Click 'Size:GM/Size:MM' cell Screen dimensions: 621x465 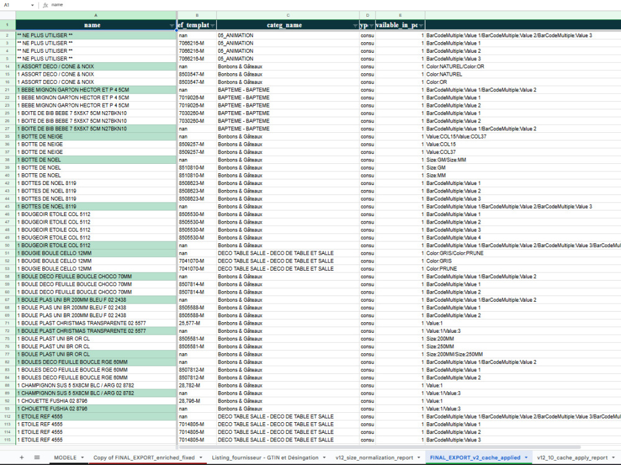coord(523,160)
